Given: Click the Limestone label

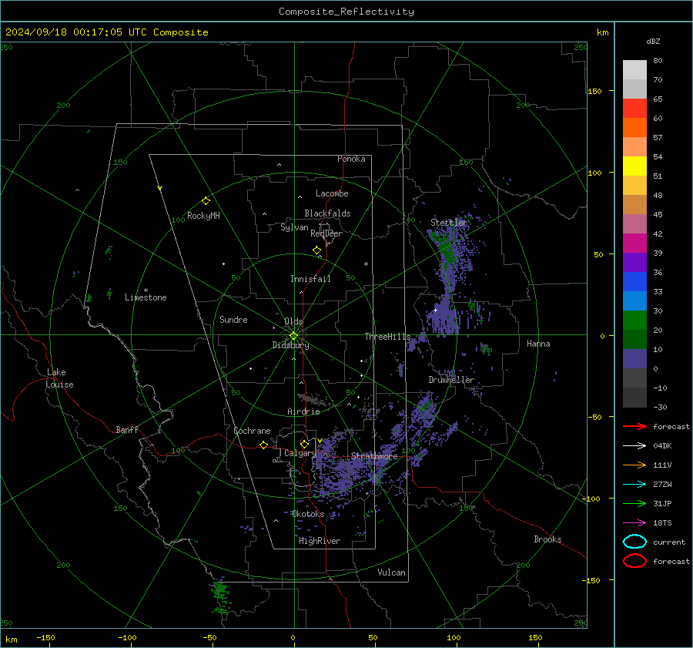Looking at the screenshot, I should 146,297.
